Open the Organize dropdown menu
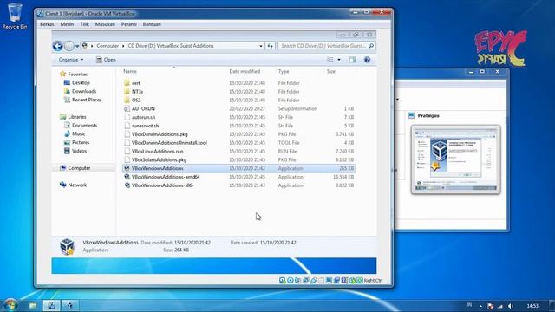Screen dimensions: 555x312 (71, 60)
